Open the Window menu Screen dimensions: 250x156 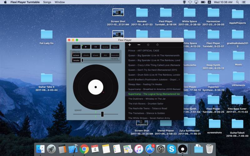pos(60,2)
